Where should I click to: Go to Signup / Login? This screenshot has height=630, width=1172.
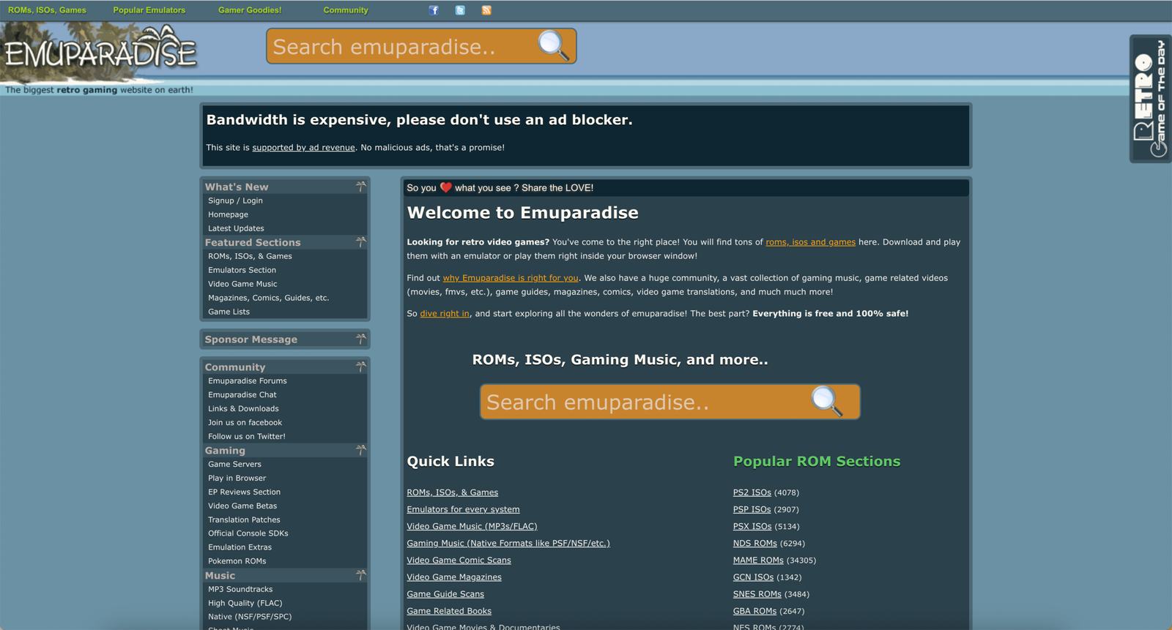coord(235,200)
